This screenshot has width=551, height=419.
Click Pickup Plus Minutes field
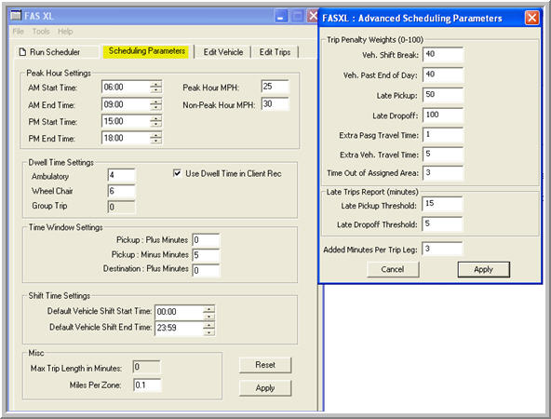206,240
